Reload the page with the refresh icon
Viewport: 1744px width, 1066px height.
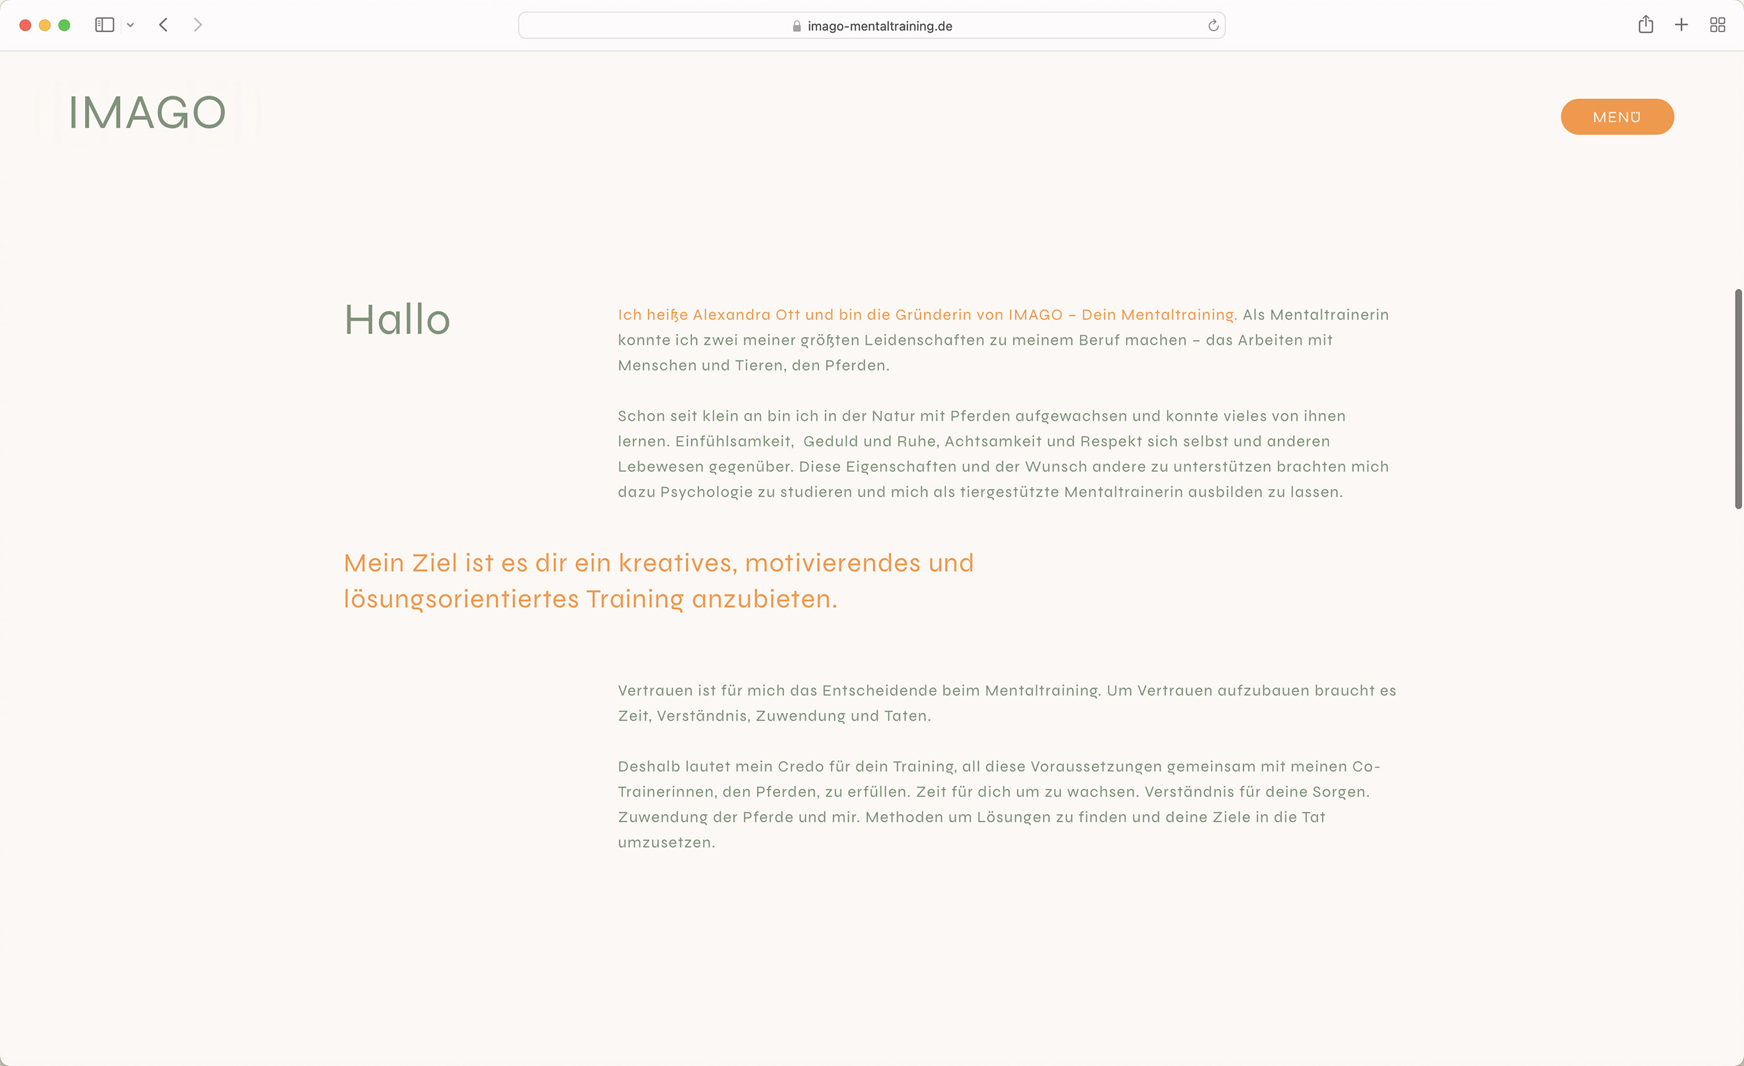tap(1213, 26)
